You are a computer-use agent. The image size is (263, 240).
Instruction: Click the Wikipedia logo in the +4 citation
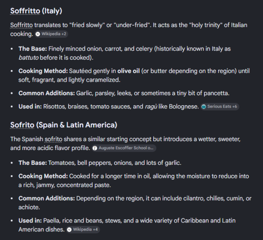click(69, 230)
